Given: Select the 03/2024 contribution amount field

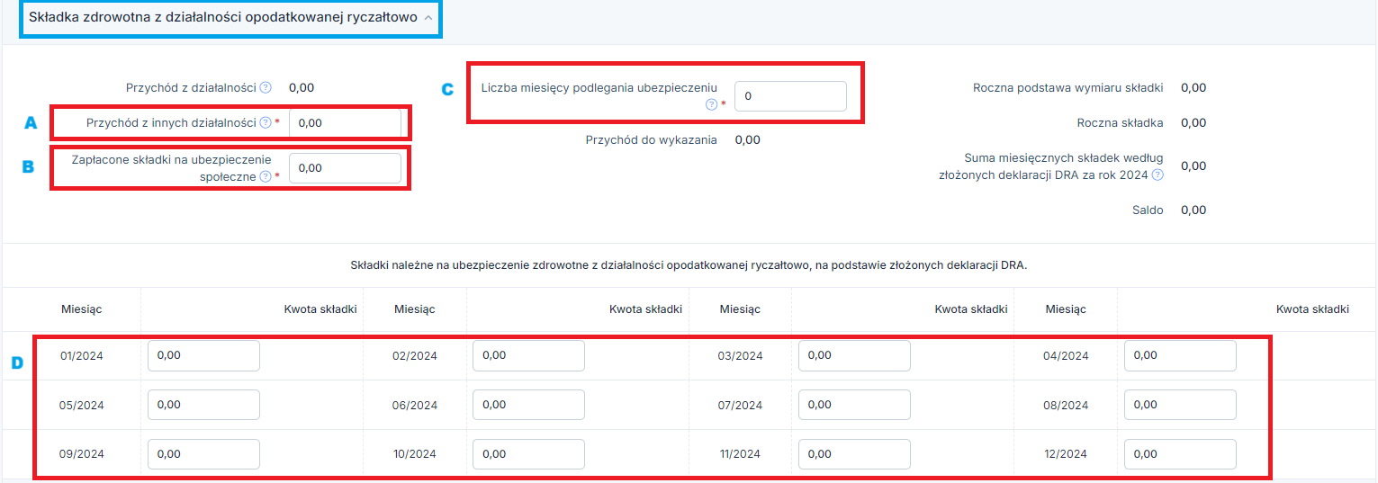Looking at the screenshot, I should pyautogui.click(x=854, y=355).
